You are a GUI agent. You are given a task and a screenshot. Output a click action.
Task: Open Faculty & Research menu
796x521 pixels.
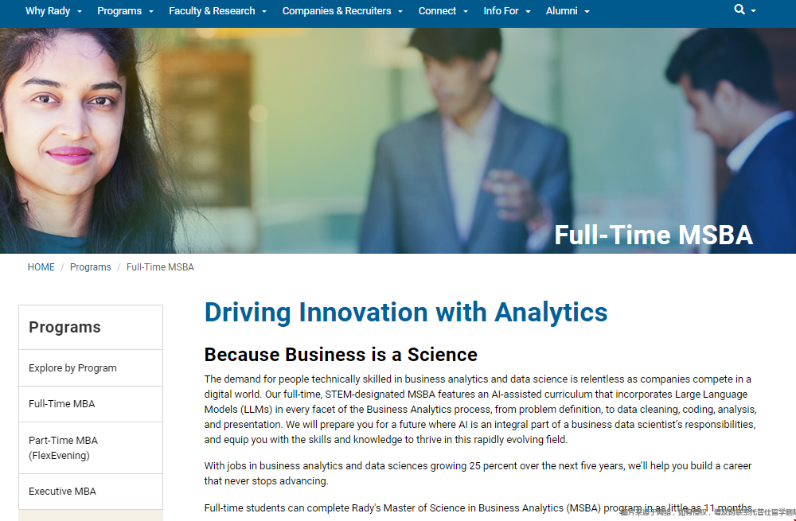[x=217, y=11]
